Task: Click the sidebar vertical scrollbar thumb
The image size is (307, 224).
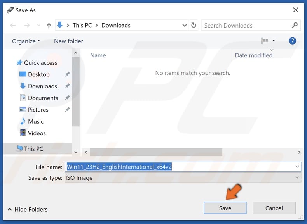Action: 75,91
